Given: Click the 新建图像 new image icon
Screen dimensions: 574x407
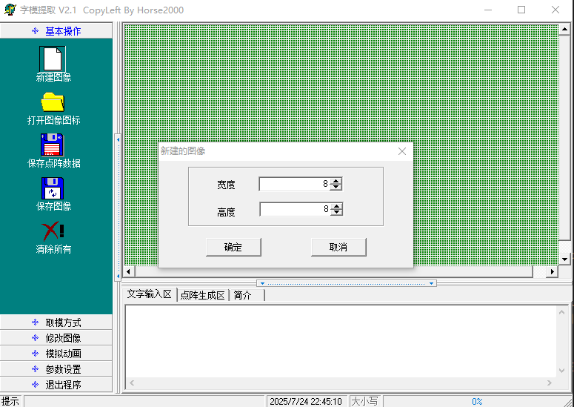Looking at the screenshot, I should click(x=53, y=59).
